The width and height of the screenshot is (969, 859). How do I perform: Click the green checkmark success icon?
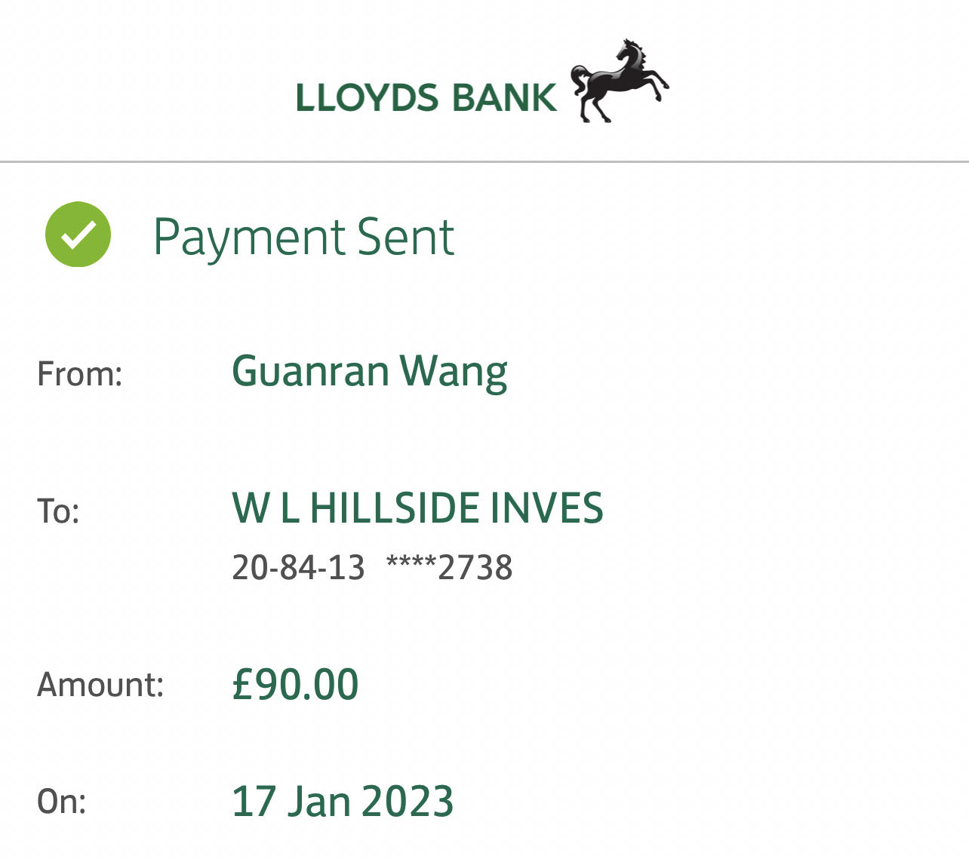[78, 235]
